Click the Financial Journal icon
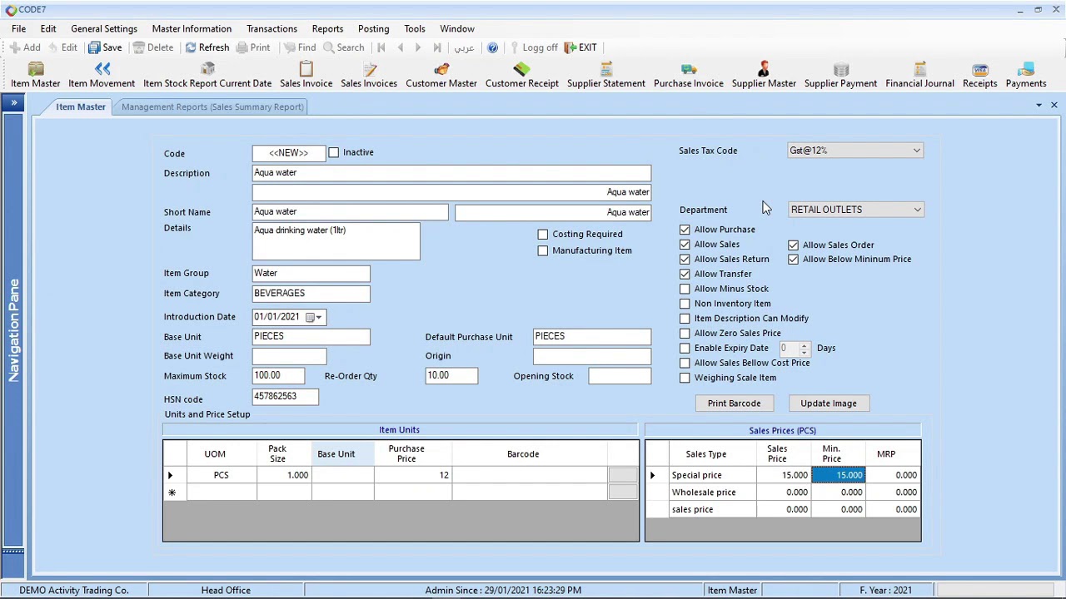 pyautogui.click(x=919, y=75)
